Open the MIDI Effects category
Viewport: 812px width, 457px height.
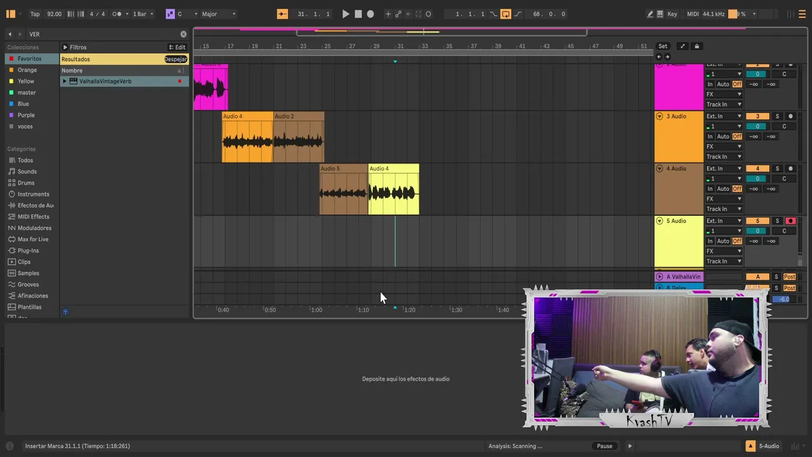click(x=33, y=216)
